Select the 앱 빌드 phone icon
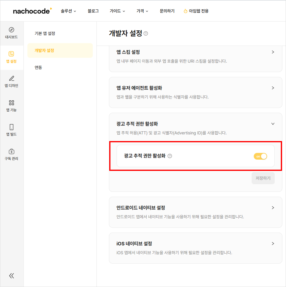286x287 pixels. (x=11, y=129)
